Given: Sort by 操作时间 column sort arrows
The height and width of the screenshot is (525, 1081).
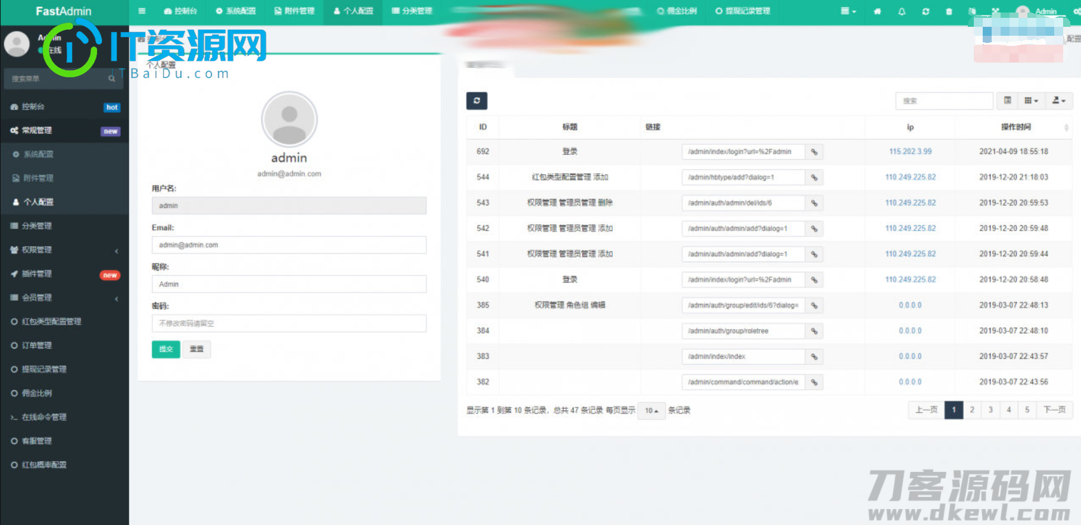Looking at the screenshot, I should tap(1066, 128).
